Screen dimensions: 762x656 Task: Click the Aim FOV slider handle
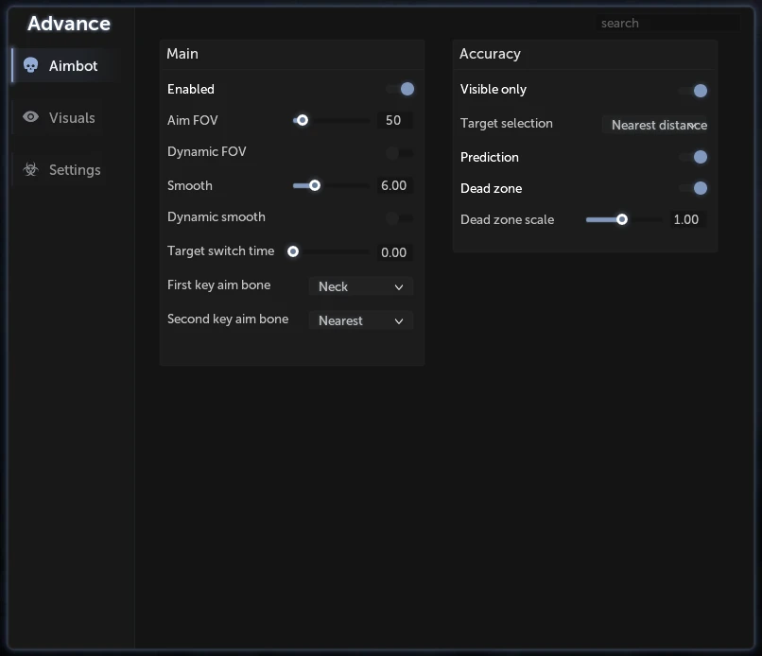click(x=303, y=120)
